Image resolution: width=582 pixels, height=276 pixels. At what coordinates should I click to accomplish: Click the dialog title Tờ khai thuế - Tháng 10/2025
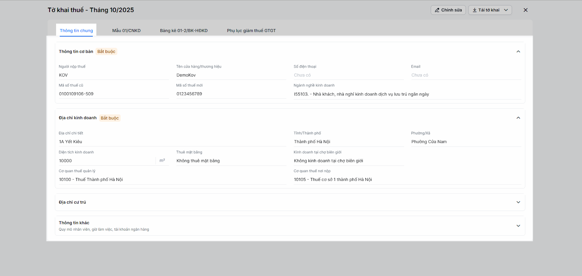pyautogui.click(x=91, y=10)
